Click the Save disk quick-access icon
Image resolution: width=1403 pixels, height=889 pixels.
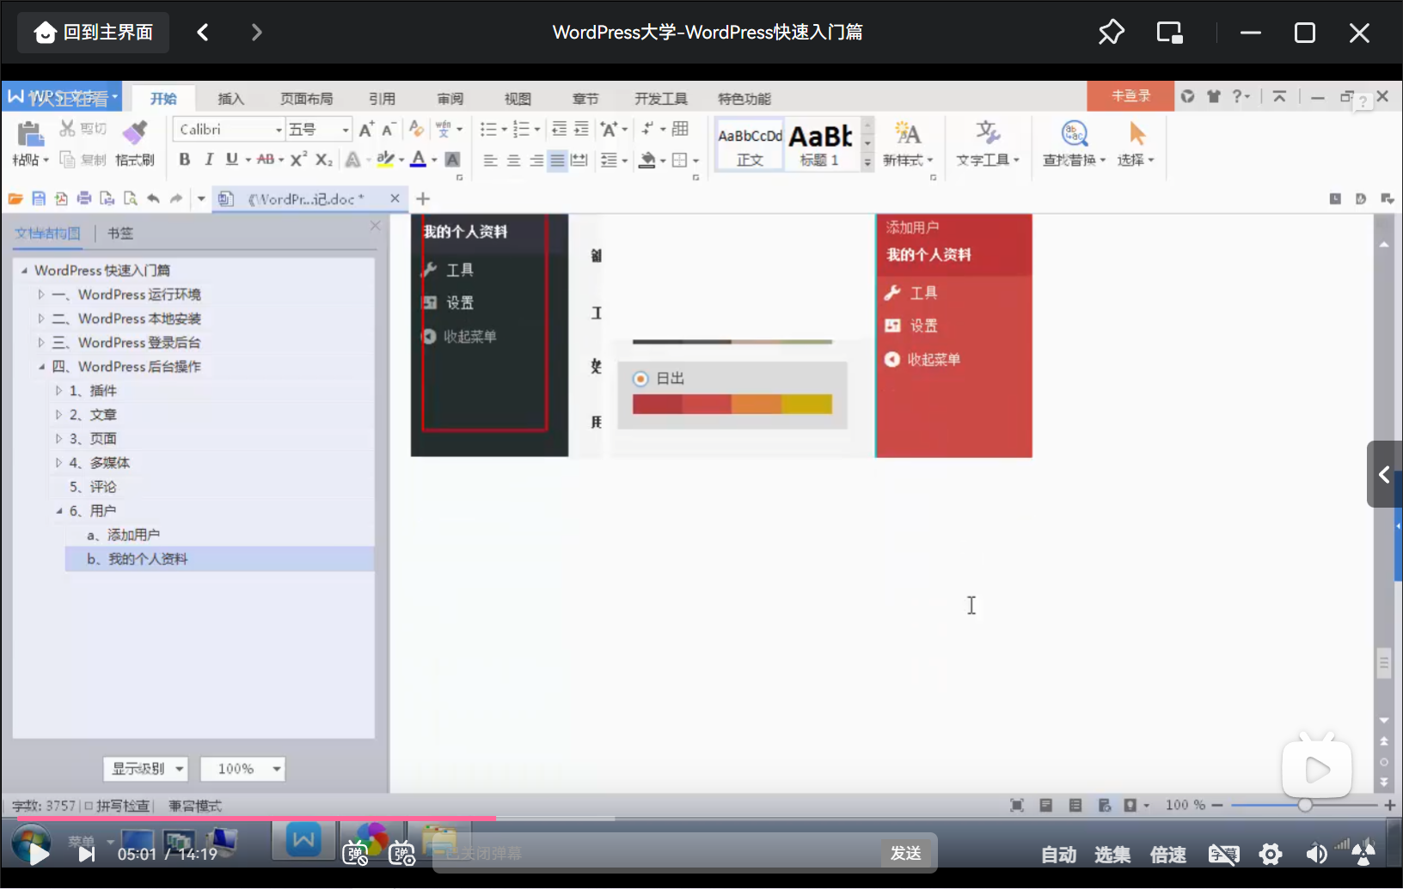[x=39, y=198]
